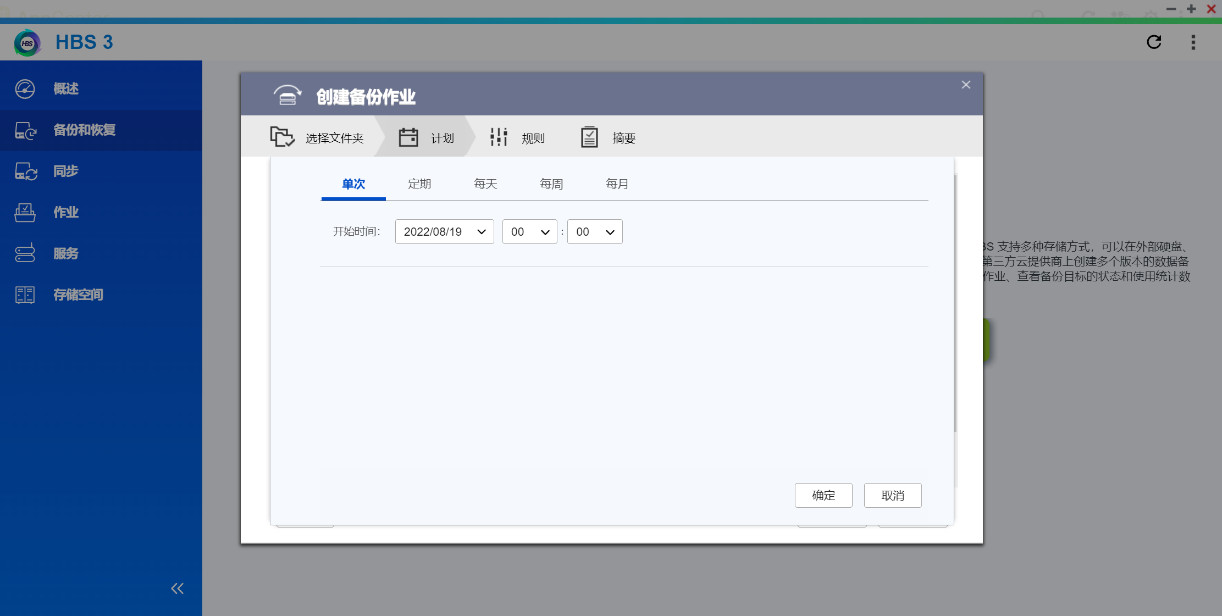Image resolution: width=1222 pixels, height=616 pixels.
Task: Open the 2022/08/19 date dropdown
Action: tap(444, 231)
